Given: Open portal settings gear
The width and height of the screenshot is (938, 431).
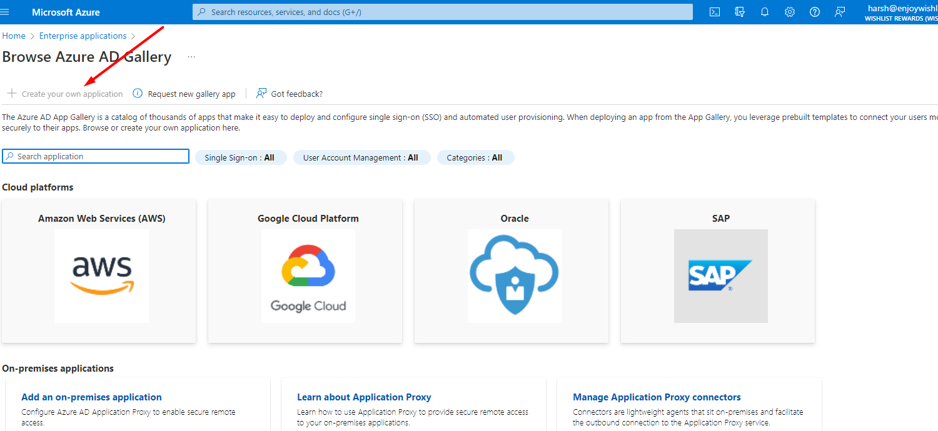Looking at the screenshot, I should pos(790,12).
